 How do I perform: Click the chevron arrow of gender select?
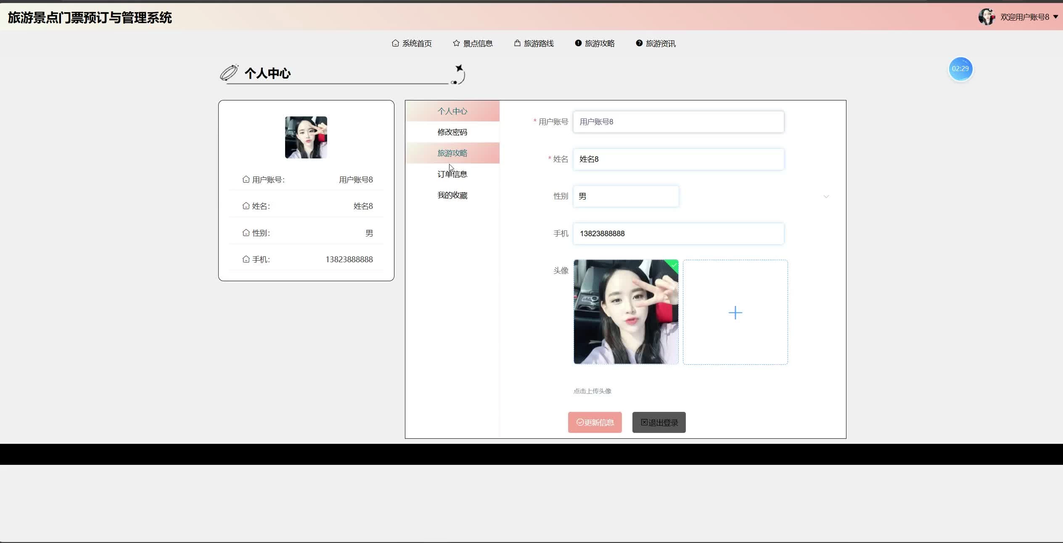(826, 197)
